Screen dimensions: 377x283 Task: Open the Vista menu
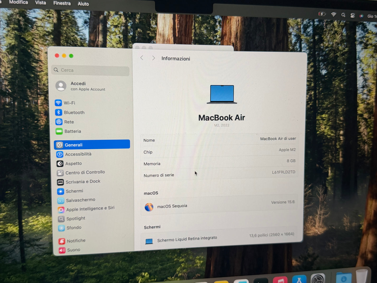pyautogui.click(x=40, y=3)
